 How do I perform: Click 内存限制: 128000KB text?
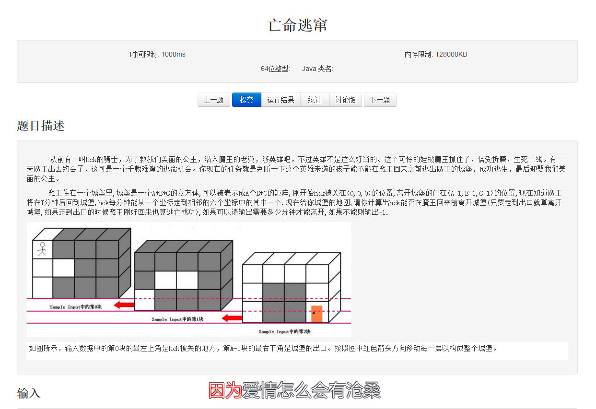pos(436,54)
